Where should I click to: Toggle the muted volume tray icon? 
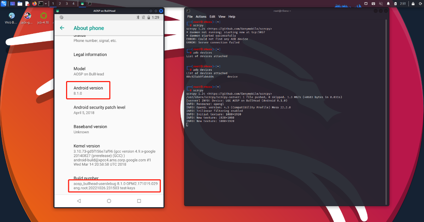pos(380,4)
